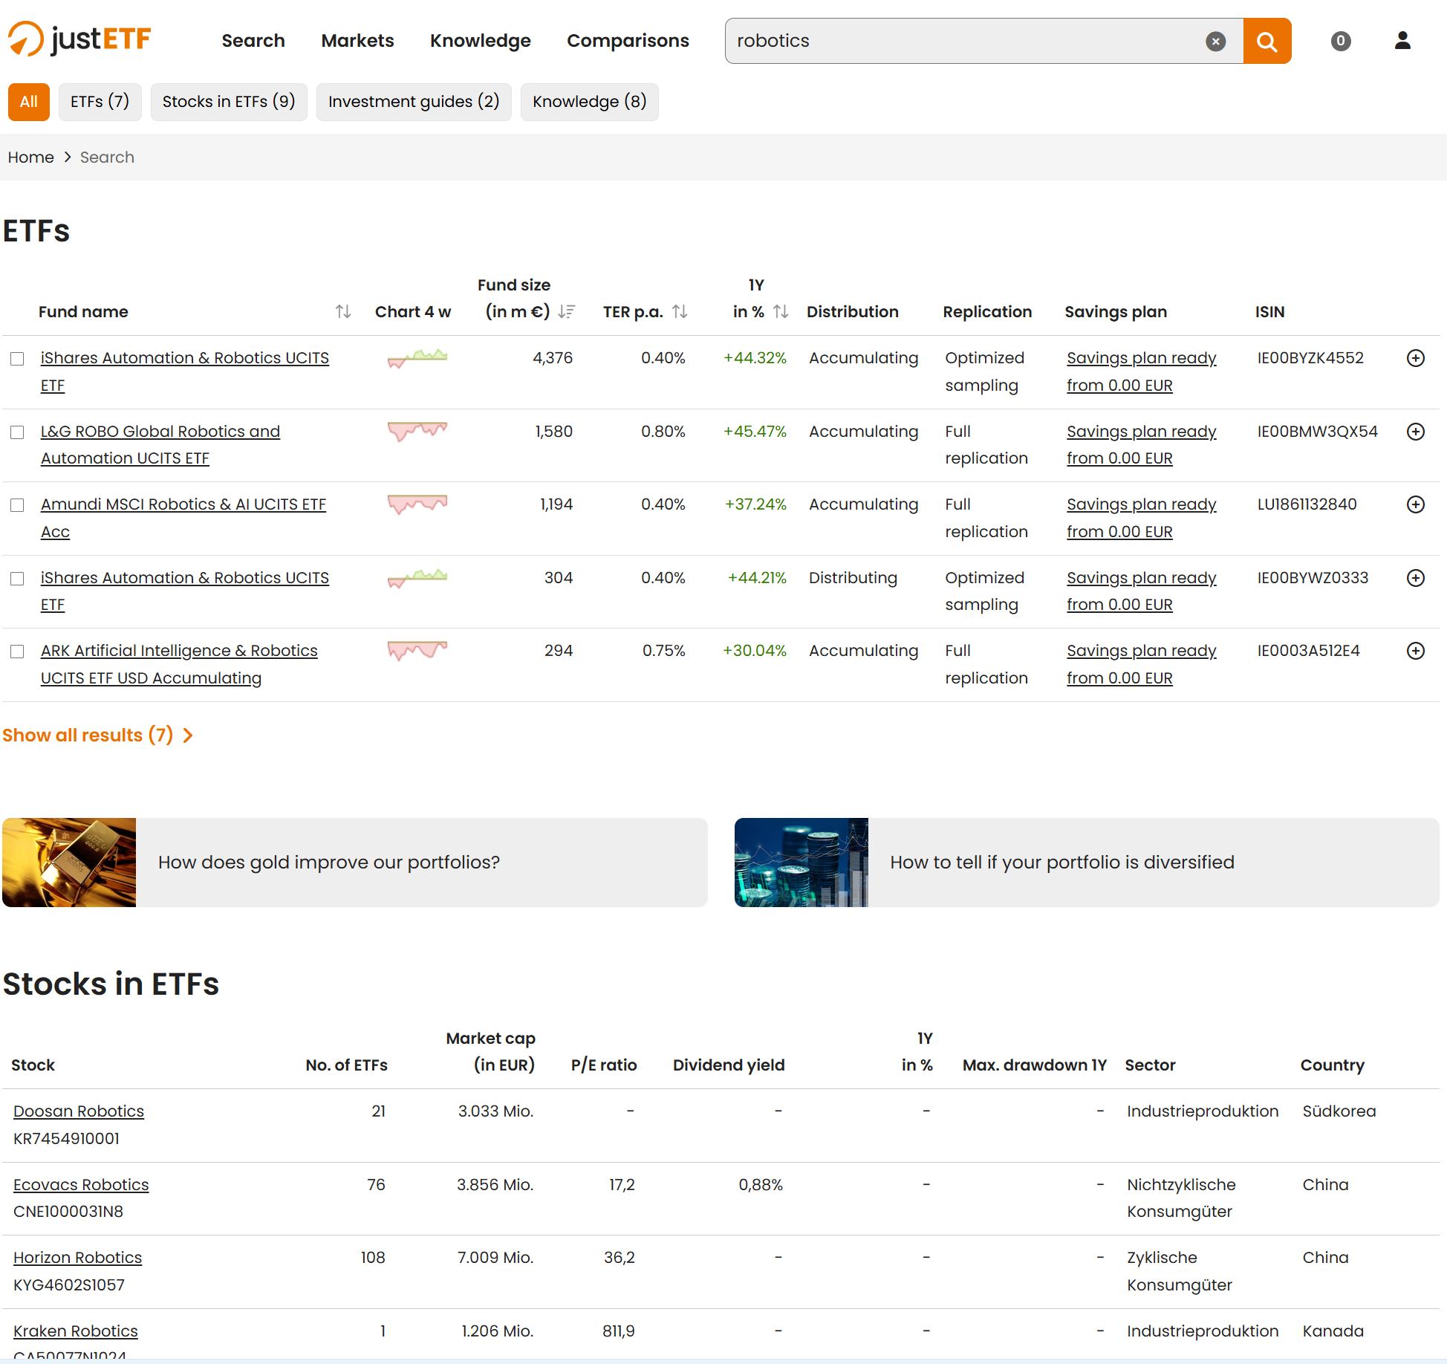Image resolution: width=1447 pixels, height=1364 pixels.
Task: Sort ETFs by Fund name
Action: [342, 312]
